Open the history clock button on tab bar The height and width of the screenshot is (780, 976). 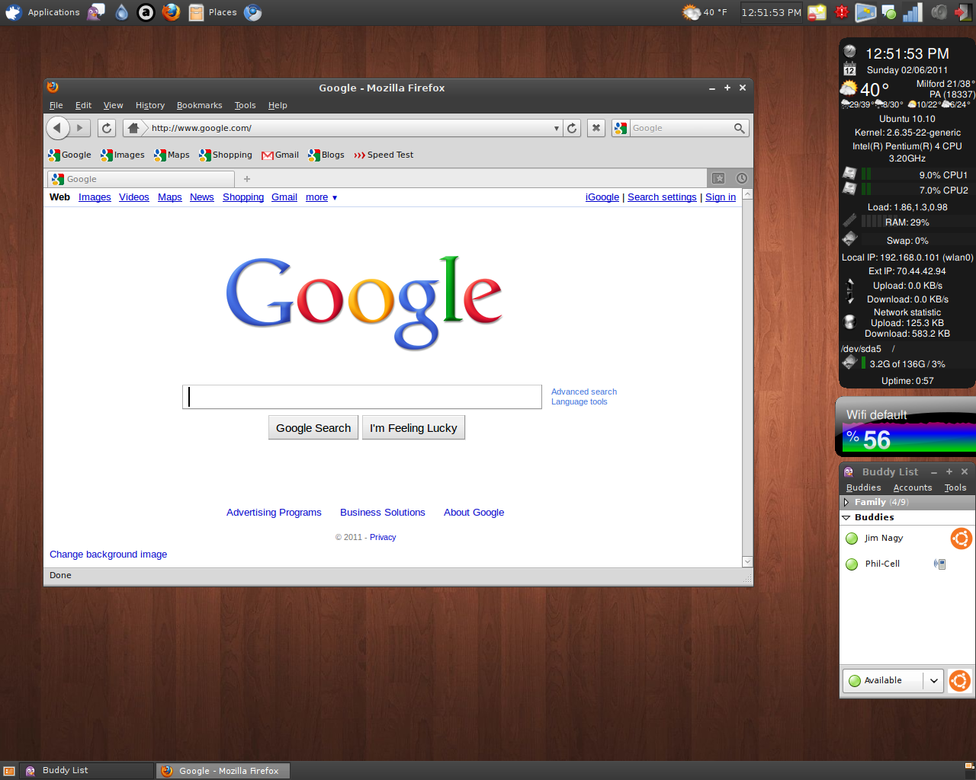(741, 178)
